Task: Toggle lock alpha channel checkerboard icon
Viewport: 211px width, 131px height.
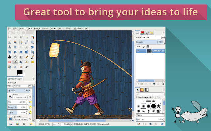Action: point(148,47)
